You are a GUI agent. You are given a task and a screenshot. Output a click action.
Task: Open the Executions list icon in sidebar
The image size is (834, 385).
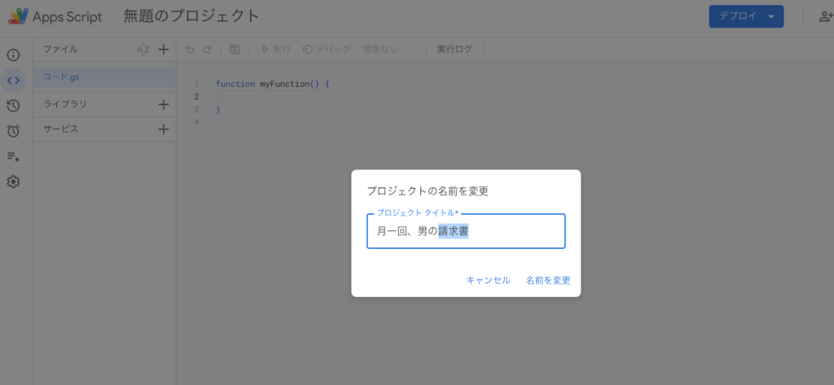13,156
